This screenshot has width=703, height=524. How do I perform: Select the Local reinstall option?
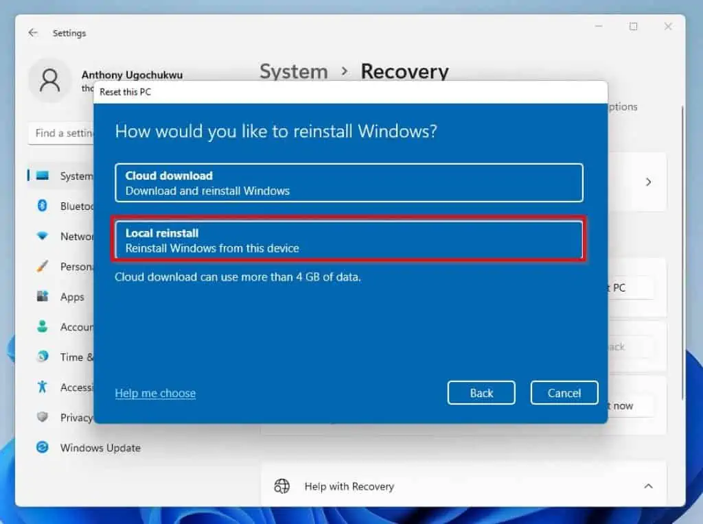click(349, 240)
